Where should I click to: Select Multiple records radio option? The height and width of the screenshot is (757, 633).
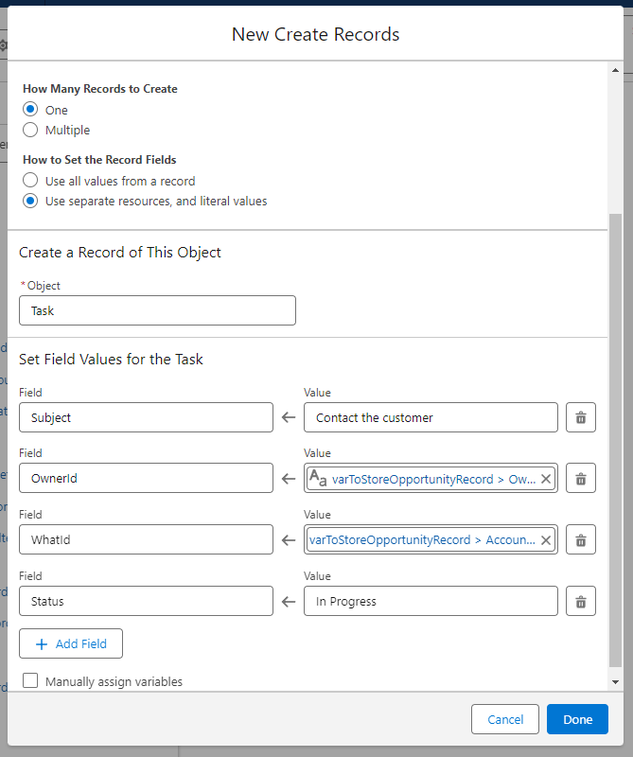tap(30, 130)
